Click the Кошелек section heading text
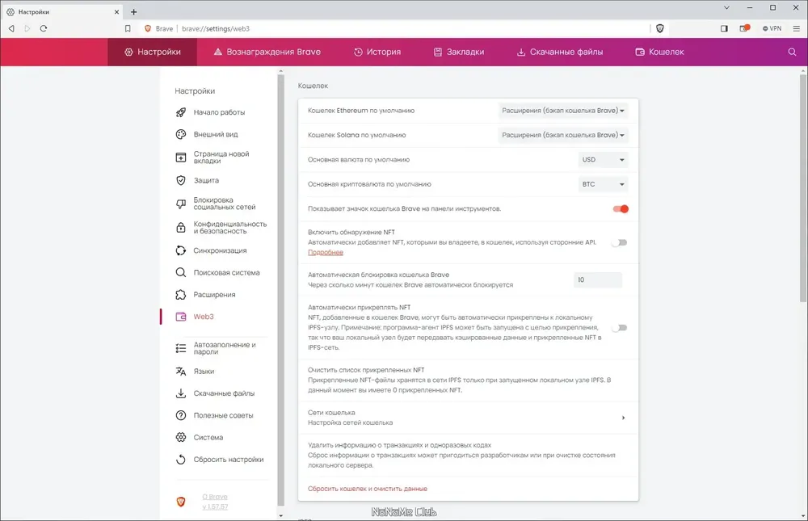The height and width of the screenshot is (521, 808). 313,86
